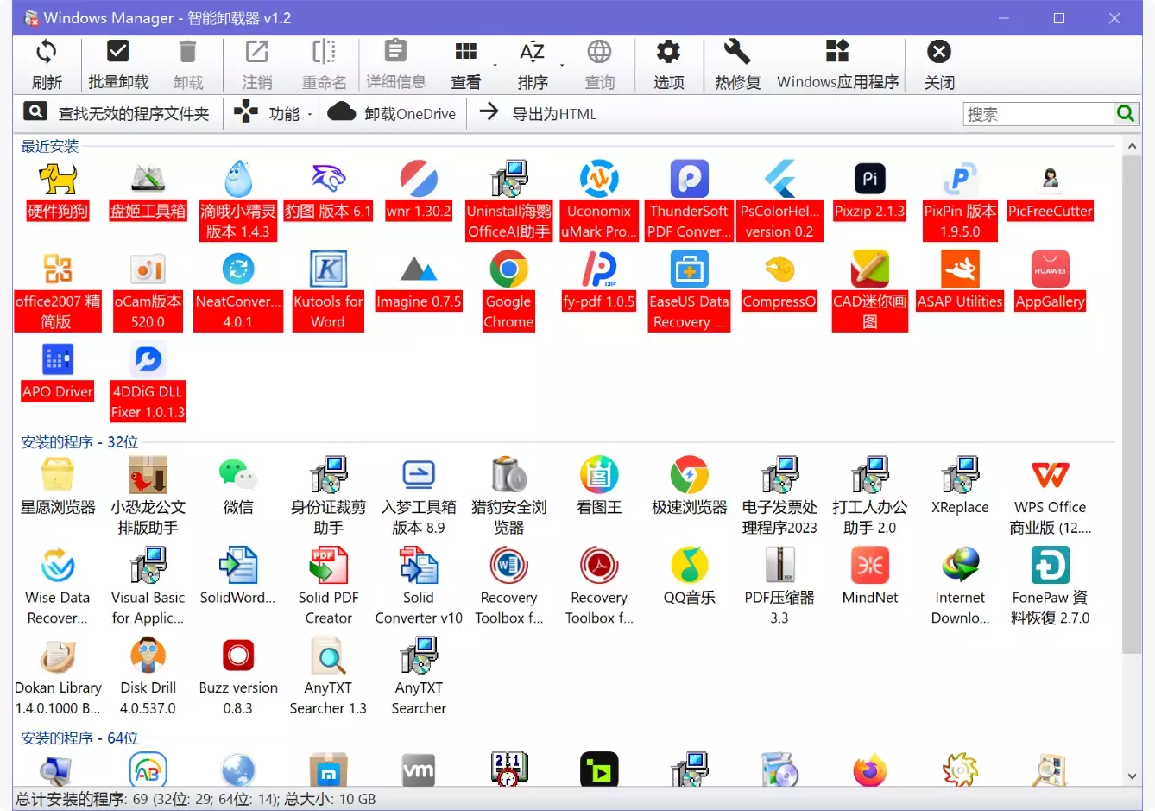Click the 注销 toolbar item
Image resolution: width=1155 pixels, height=811 pixels.
pyautogui.click(x=256, y=63)
